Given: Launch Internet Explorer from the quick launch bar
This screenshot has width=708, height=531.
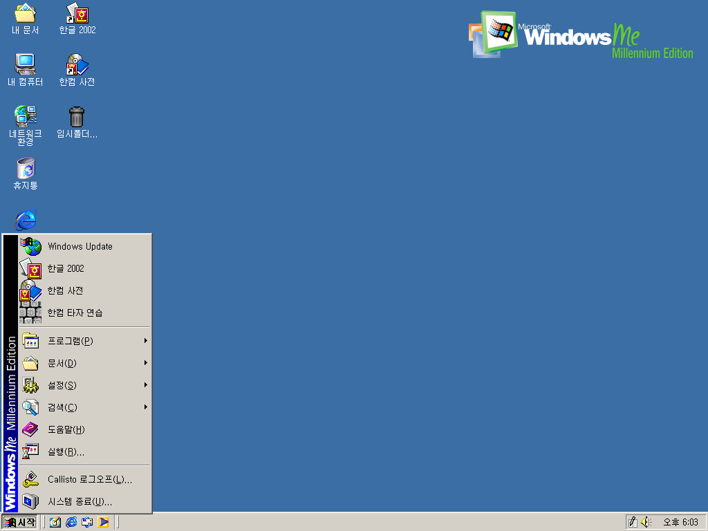Looking at the screenshot, I should pyautogui.click(x=71, y=523).
